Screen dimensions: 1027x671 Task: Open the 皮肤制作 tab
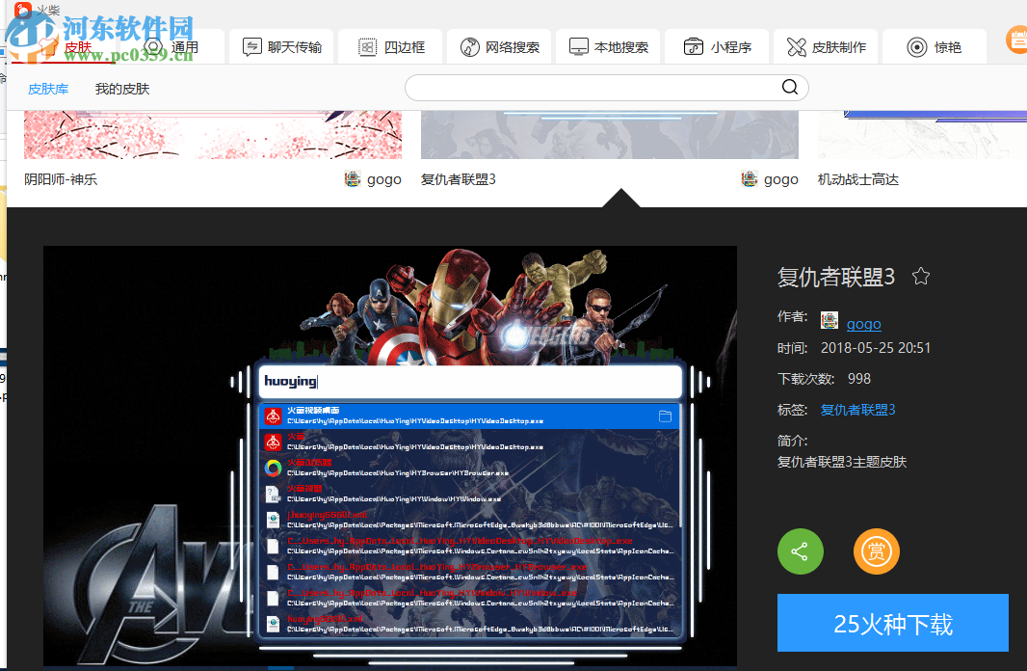(826, 47)
